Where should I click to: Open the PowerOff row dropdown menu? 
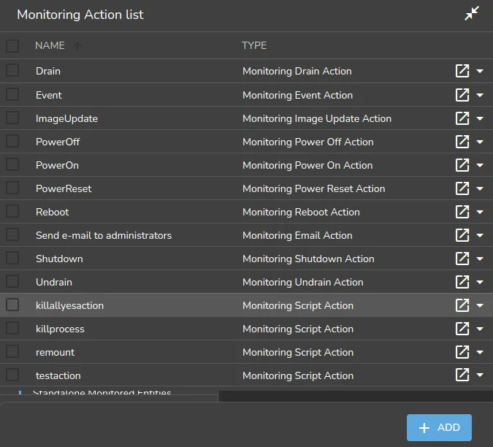click(x=480, y=142)
